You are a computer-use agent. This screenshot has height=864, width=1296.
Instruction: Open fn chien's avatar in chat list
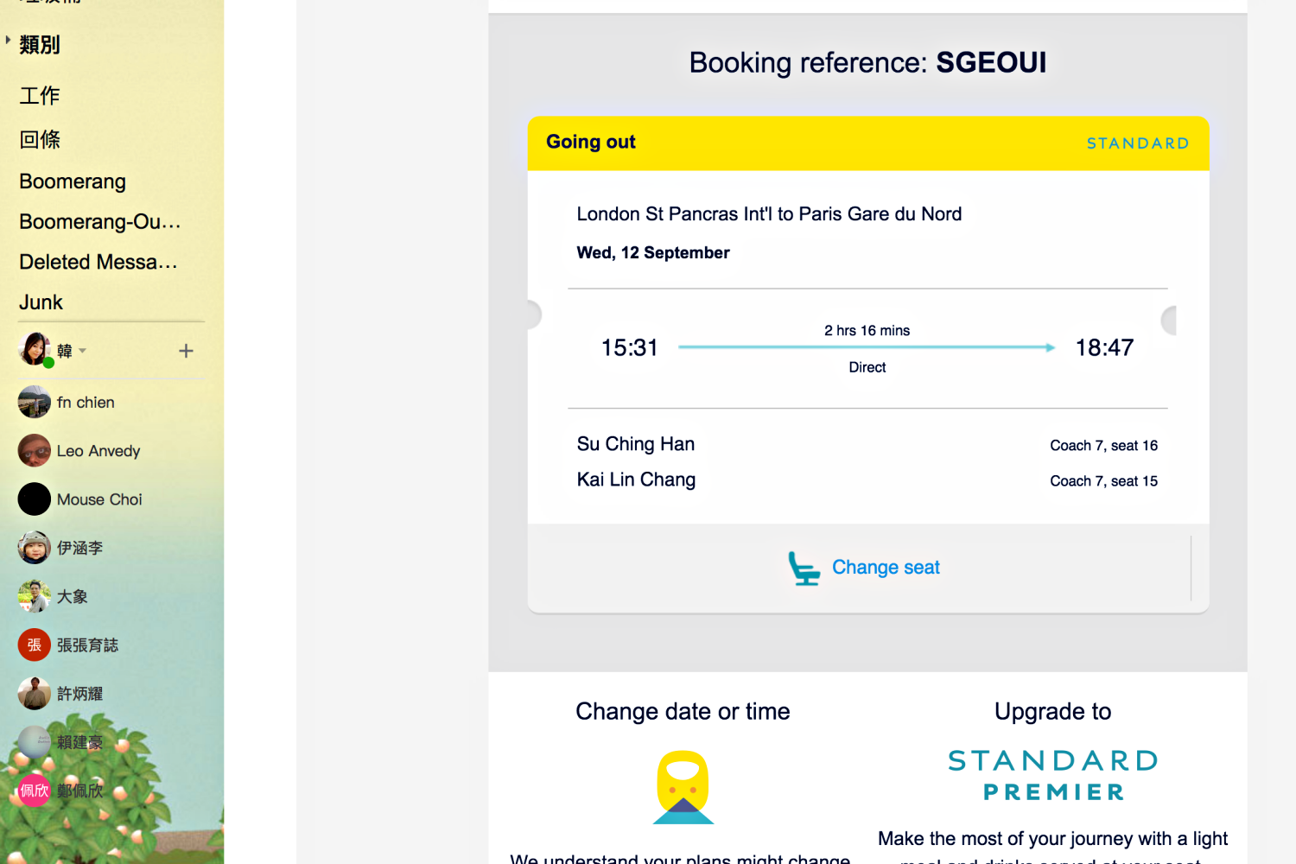tap(35, 402)
